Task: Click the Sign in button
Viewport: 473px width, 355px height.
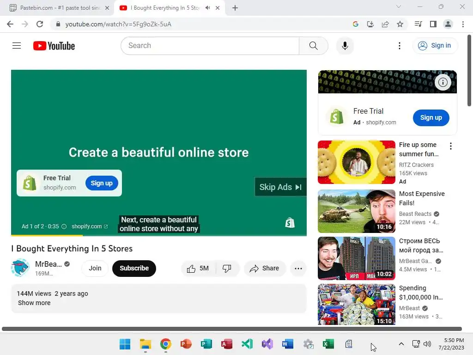Action: [x=435, y=46]
